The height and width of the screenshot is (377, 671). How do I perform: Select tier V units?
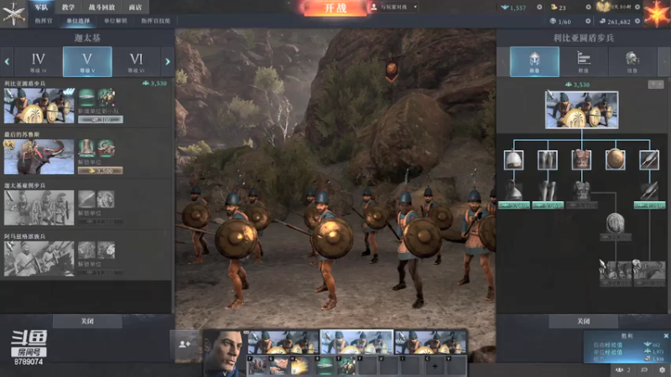click(x=87, y=61)
